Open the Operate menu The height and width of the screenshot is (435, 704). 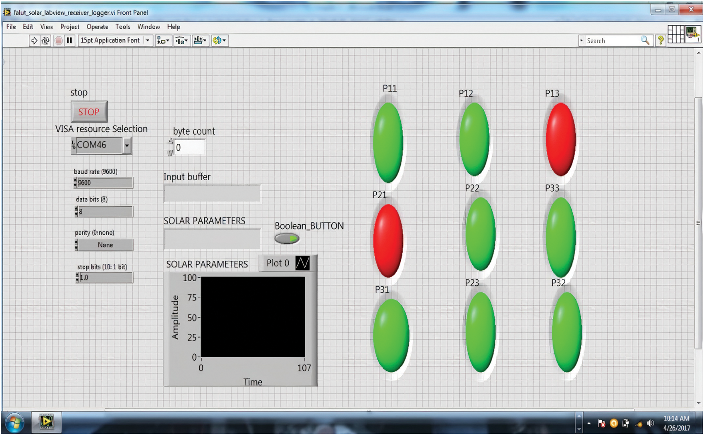point(97,27)
